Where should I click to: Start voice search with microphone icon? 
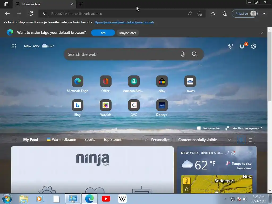point(183,54)
